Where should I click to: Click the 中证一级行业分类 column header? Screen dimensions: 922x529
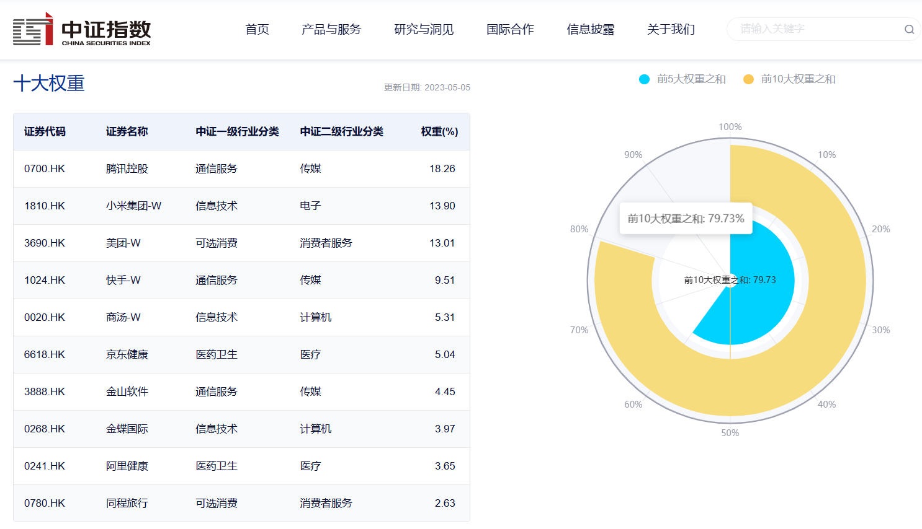tap(237, 131)
